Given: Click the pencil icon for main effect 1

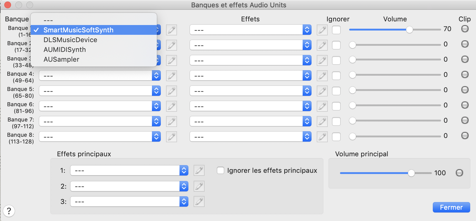Looking at the screenshot, I should click(199, 170).
